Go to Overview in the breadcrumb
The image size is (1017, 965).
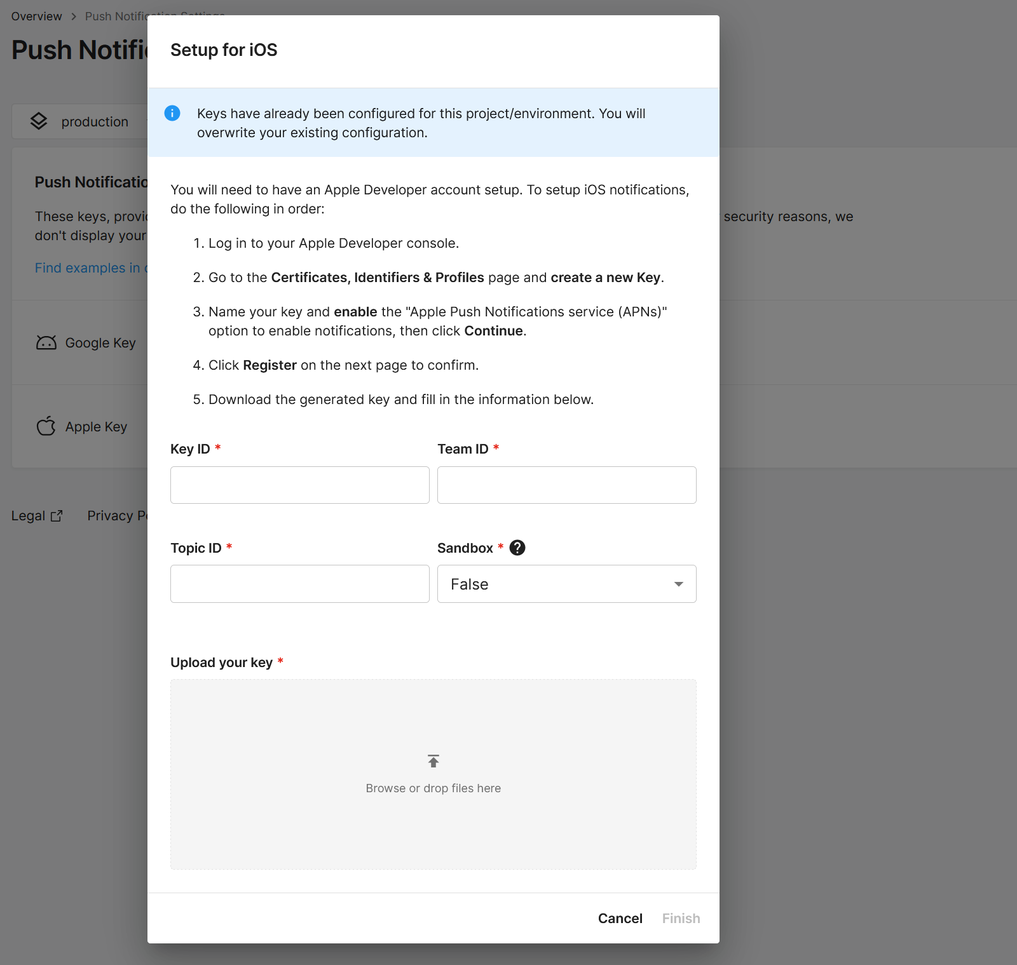[36, 17]
